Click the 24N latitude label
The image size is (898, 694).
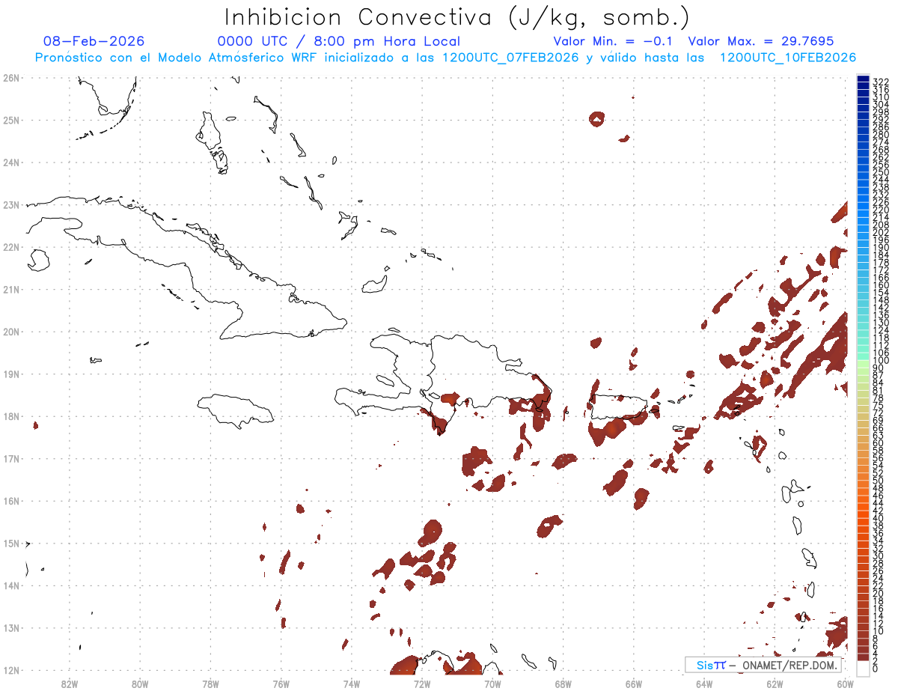coord(10,162)
